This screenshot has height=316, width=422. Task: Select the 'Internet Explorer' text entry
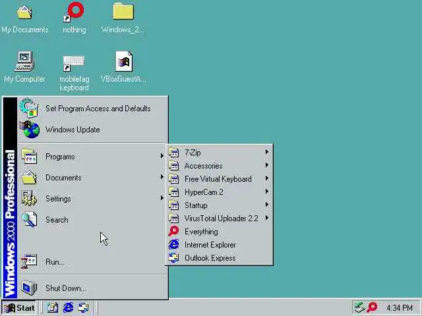210,245
